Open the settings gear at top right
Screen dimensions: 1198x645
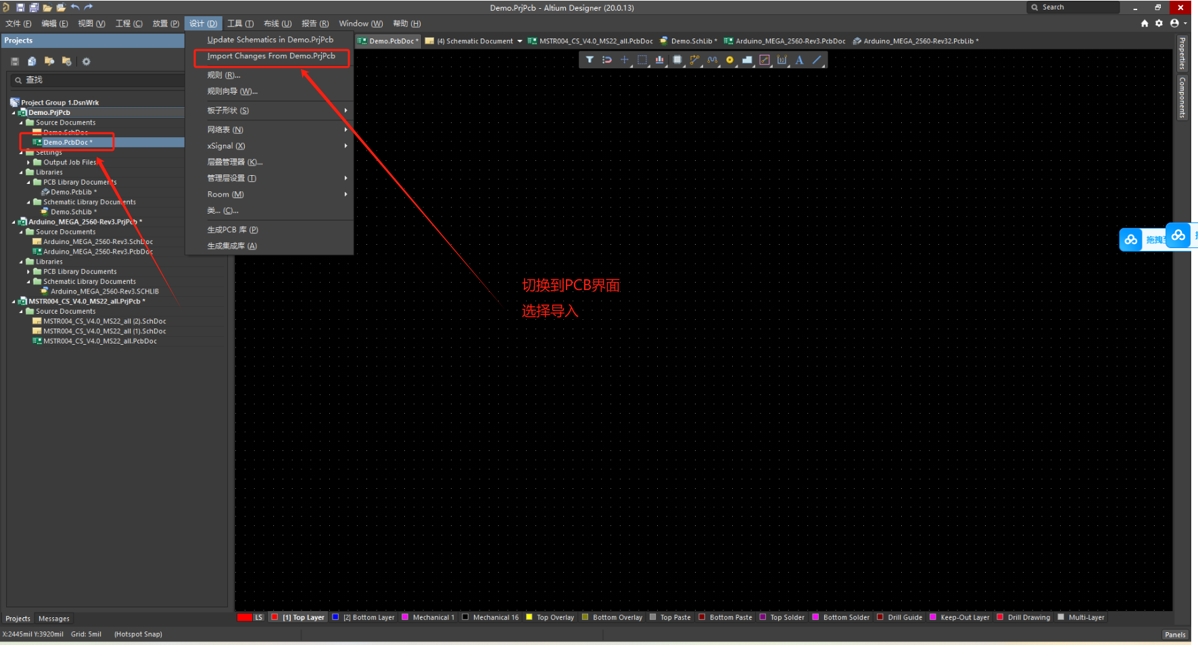(1159, 23)
